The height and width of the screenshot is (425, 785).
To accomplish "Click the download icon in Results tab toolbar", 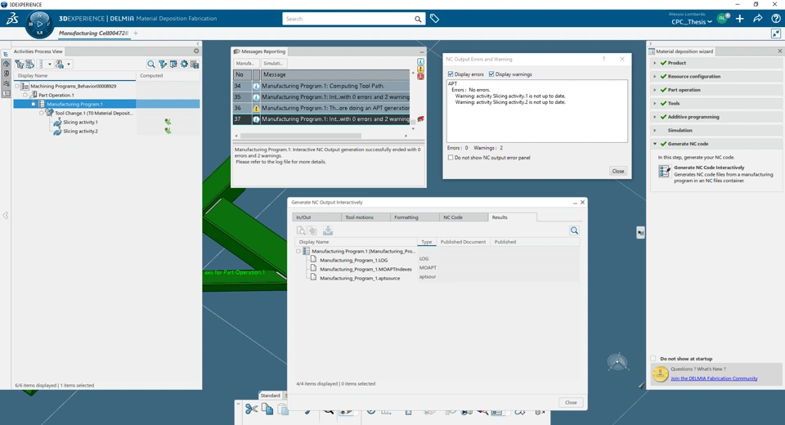I will pyautogui.click(x=327, y=230).
